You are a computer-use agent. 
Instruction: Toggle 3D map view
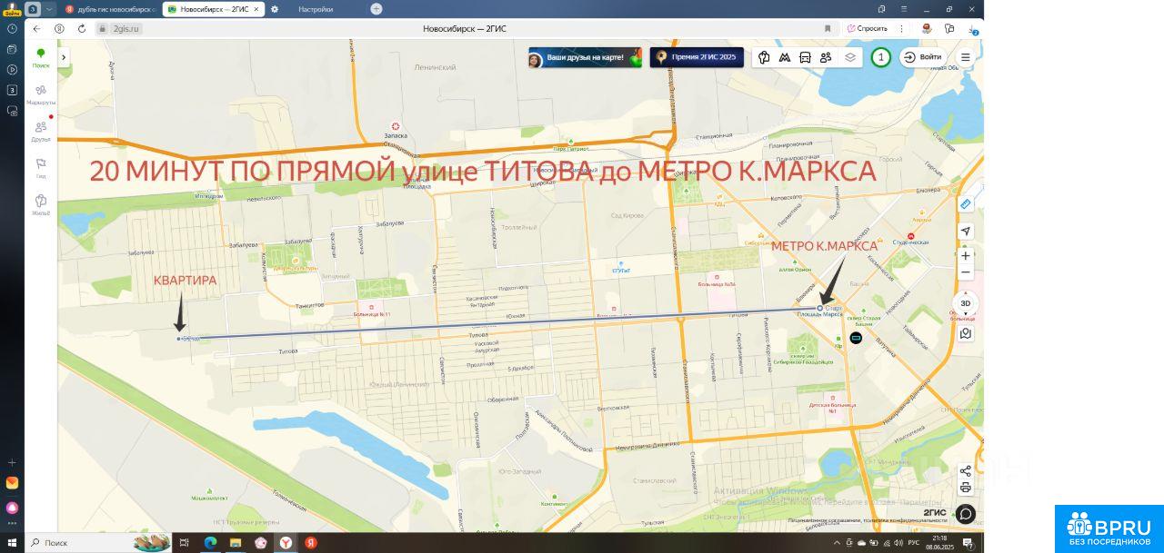(x=966, y=303)
